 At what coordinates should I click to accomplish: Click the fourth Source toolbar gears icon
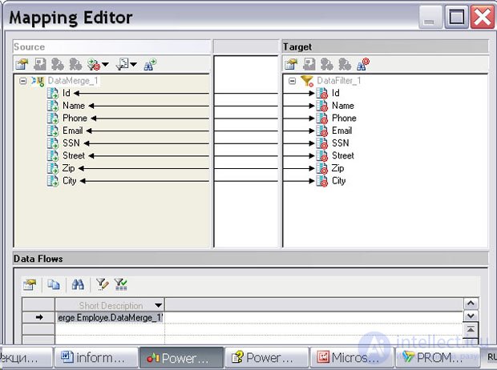pyautogui.click(x=75, y=64)
